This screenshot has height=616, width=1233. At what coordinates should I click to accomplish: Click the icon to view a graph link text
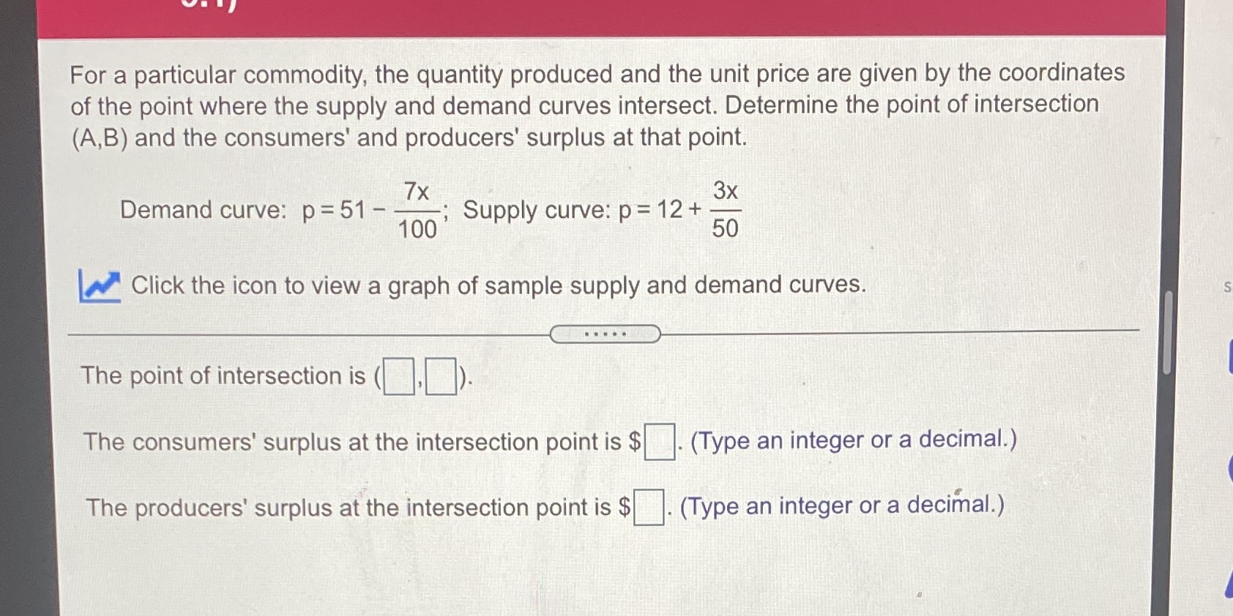[498, 285]
